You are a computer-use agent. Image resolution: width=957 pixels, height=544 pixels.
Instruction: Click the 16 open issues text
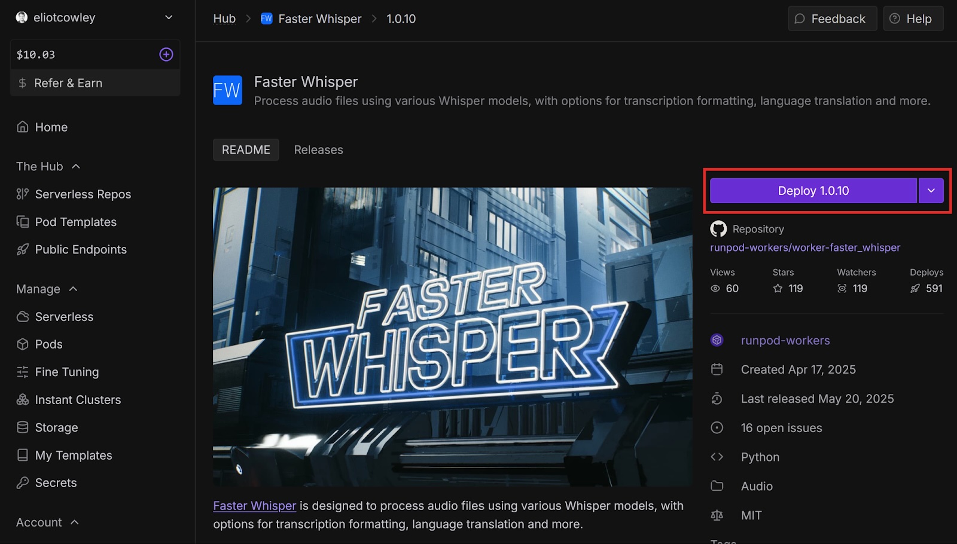(x=782, y=428)
